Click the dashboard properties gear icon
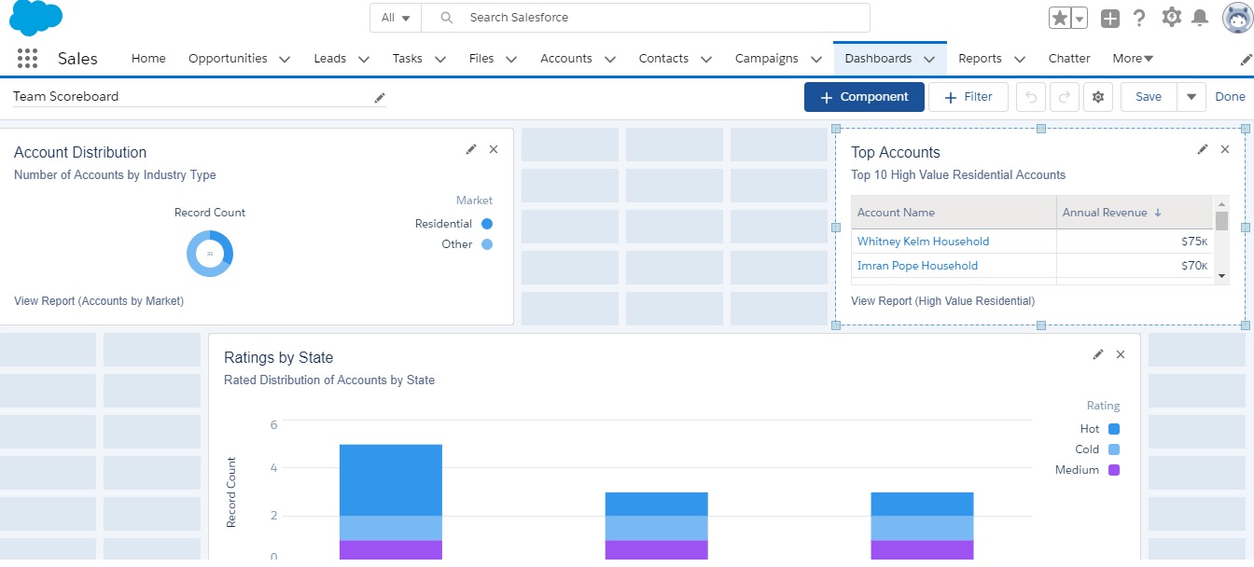Screen dimensions: 1254x567 point(1098,97)
